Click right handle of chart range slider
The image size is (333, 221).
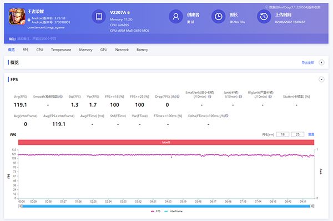[312, 206]
